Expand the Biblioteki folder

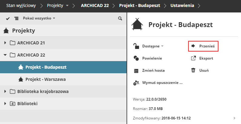coord(5,104)
